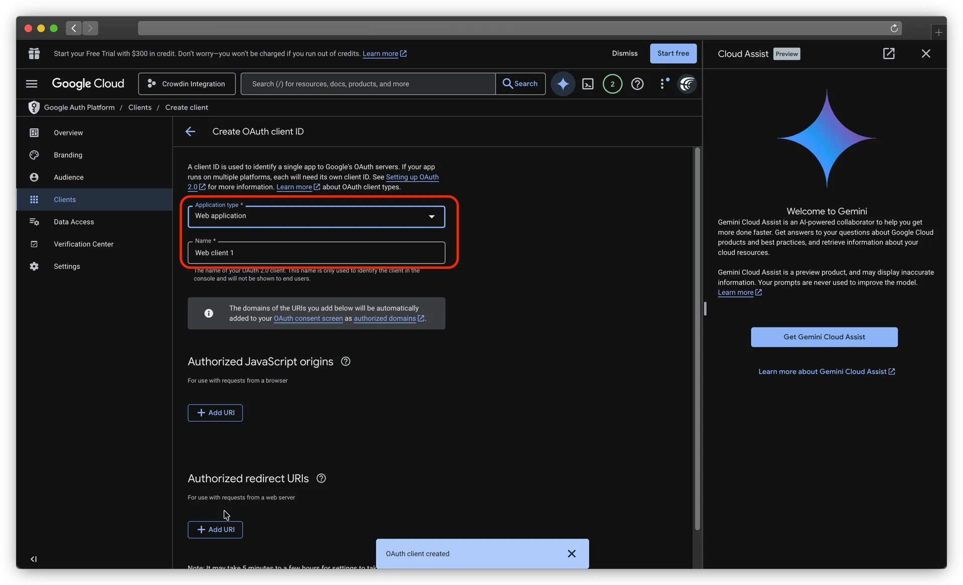Click the account profile avatar
Image resolution: width=963 pixels, height=585 pixels.
tap(687, 84)
